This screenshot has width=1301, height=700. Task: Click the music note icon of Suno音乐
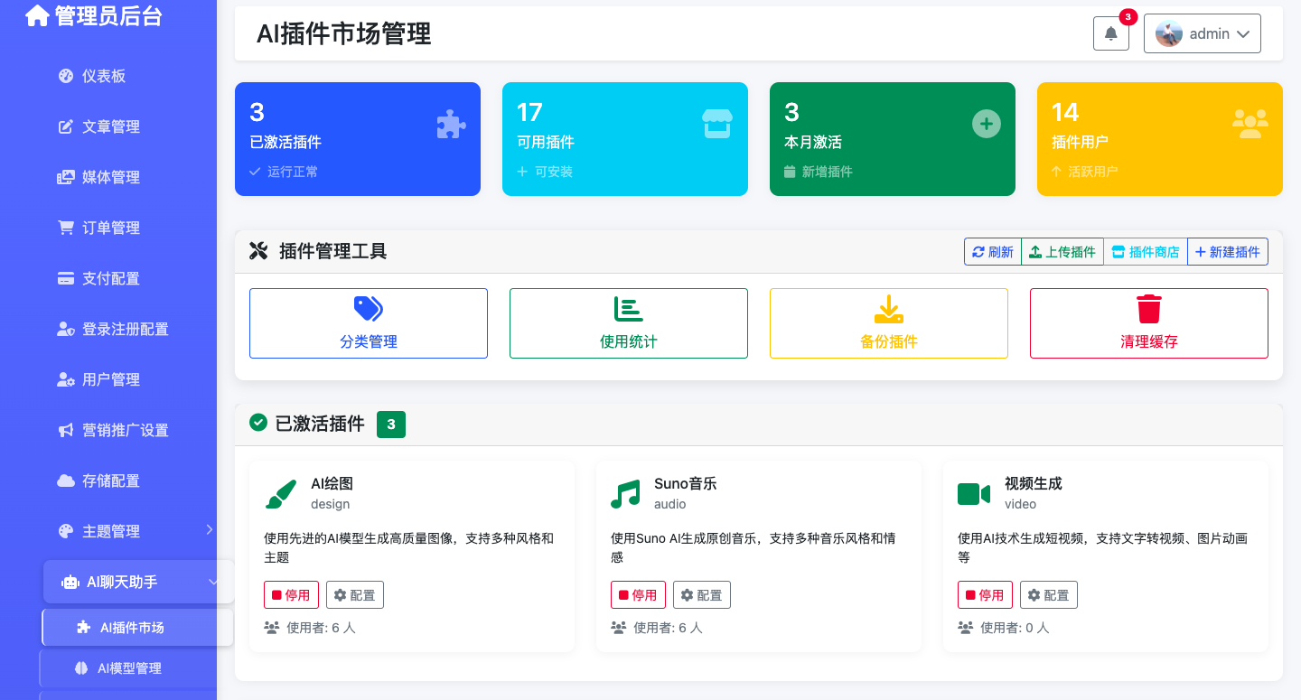tap(625, 494)
